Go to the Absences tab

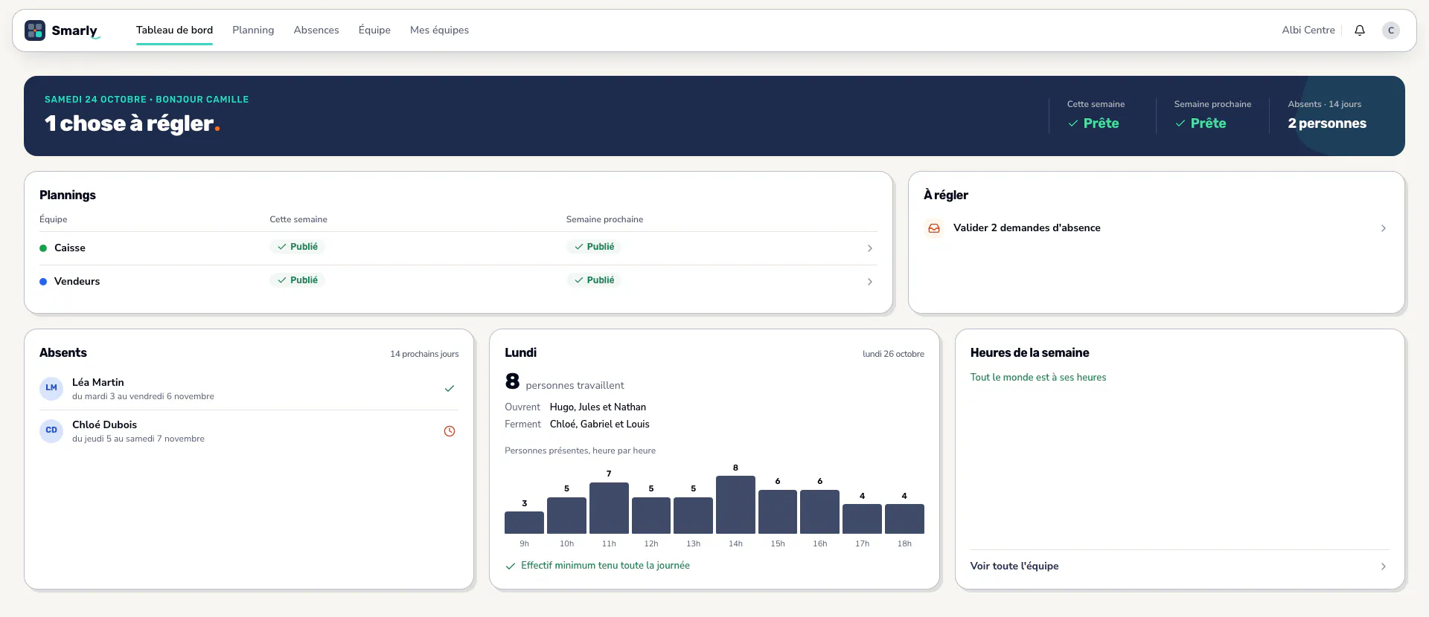pos(316,30)
